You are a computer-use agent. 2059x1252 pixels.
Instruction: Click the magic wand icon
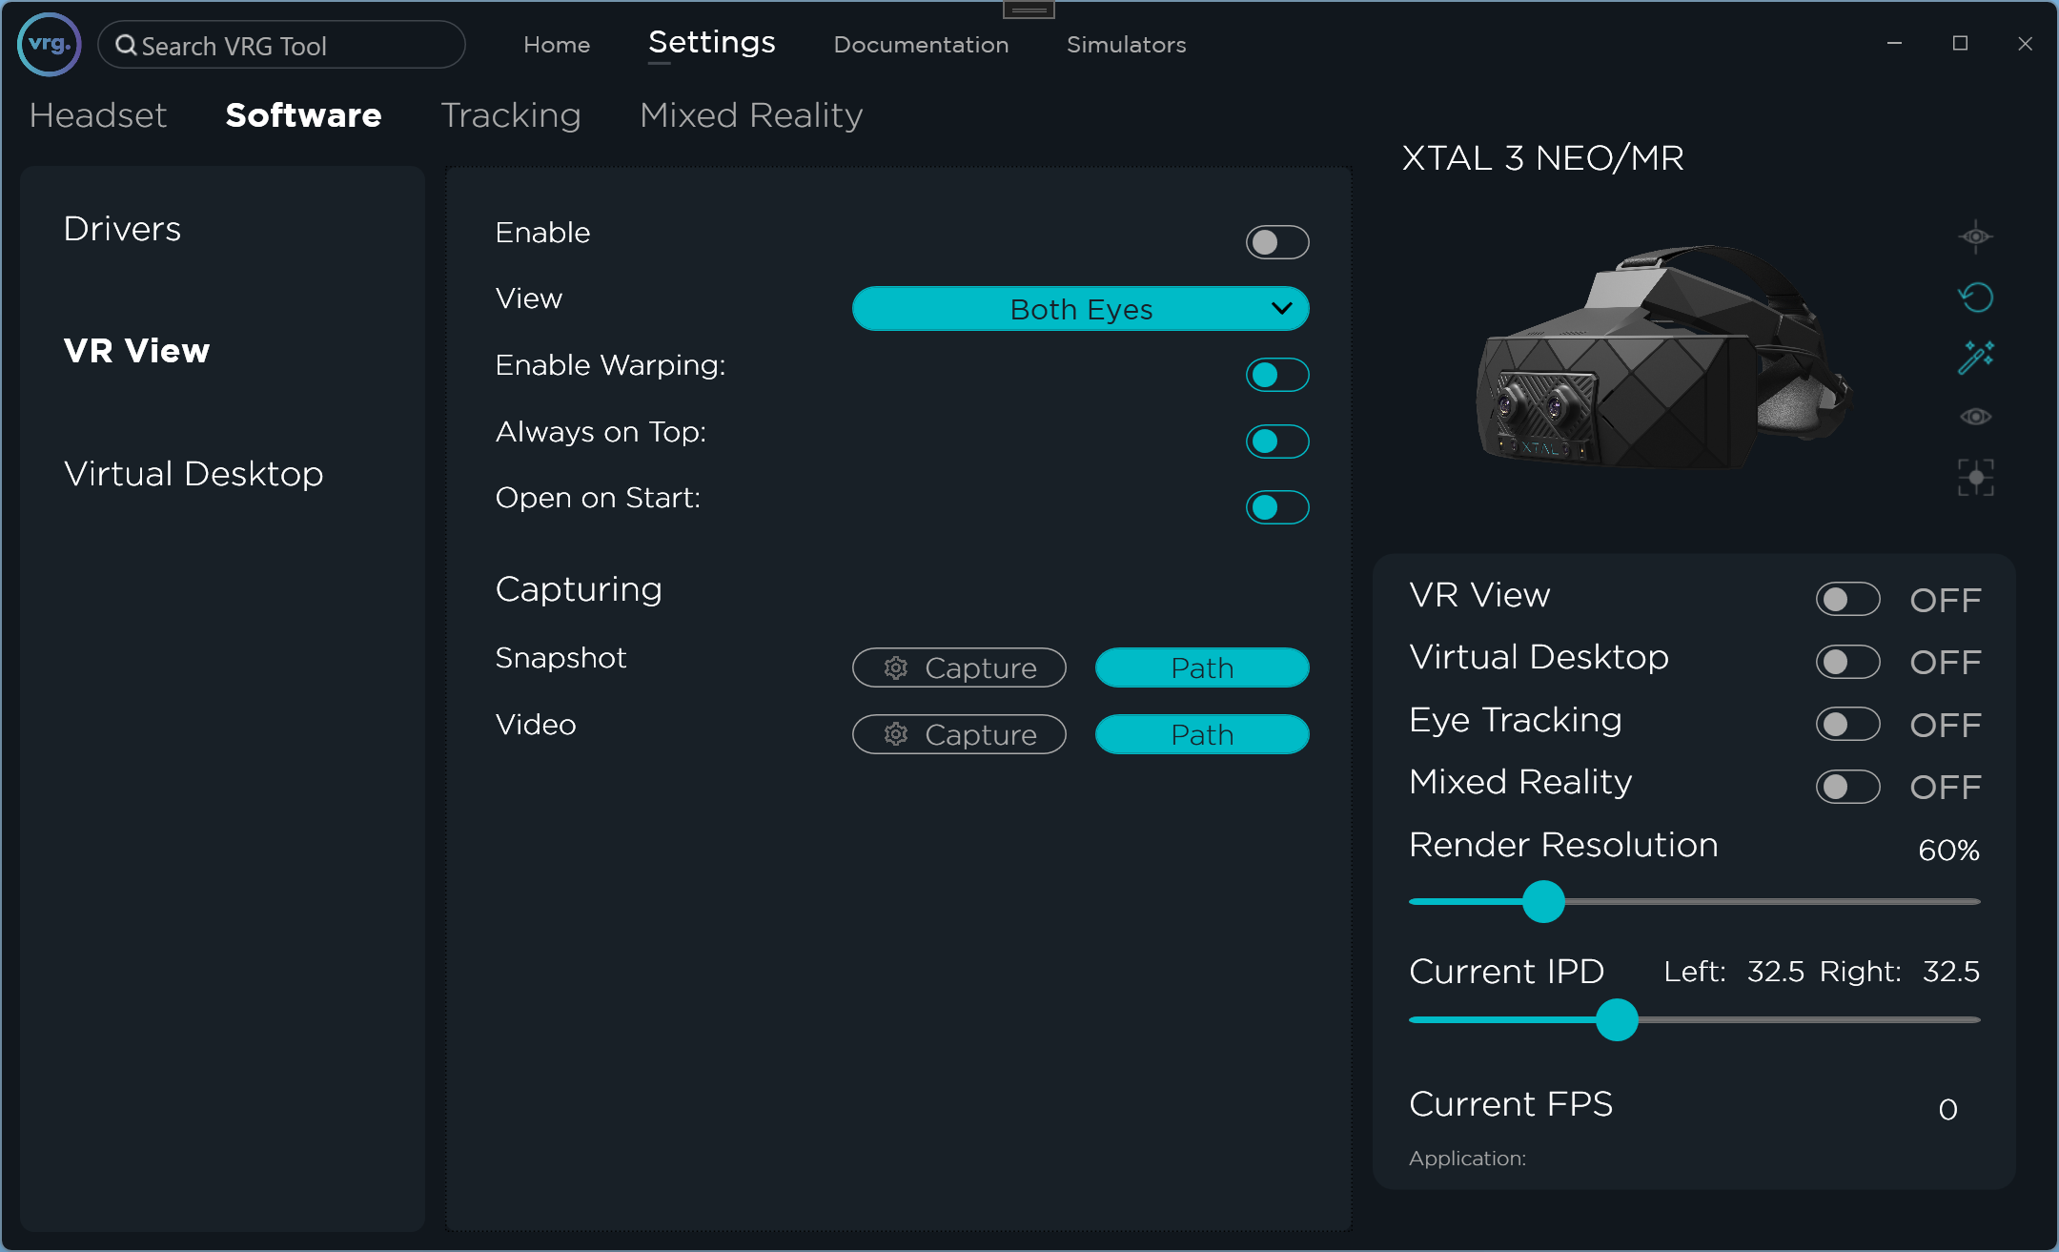pyautogui.click(x=1975, y=357)
